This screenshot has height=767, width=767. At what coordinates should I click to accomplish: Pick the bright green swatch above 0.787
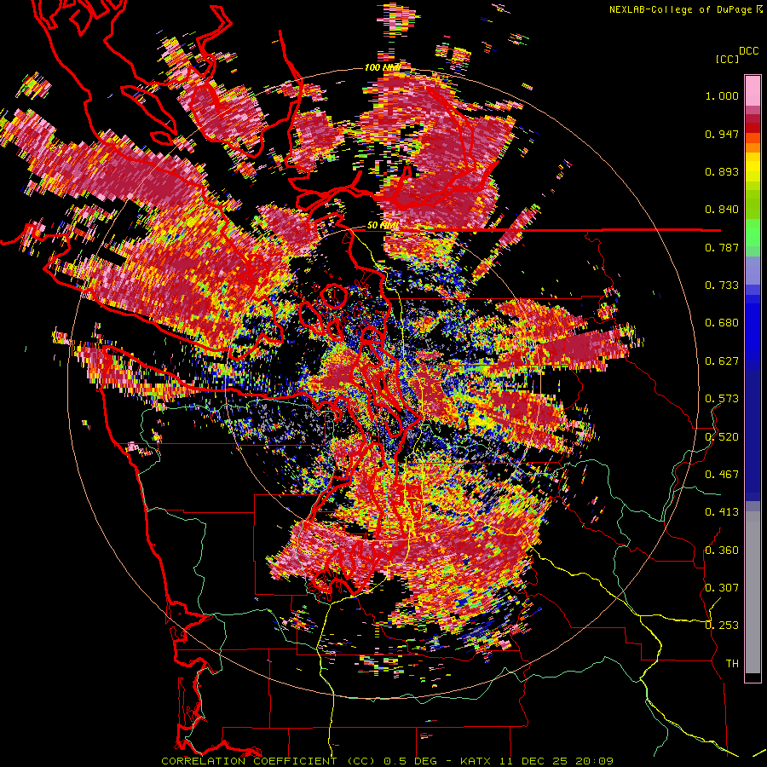pos(753,233)
